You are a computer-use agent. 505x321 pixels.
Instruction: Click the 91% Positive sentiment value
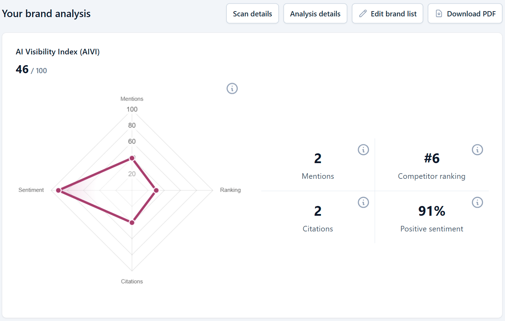(432, 211)
